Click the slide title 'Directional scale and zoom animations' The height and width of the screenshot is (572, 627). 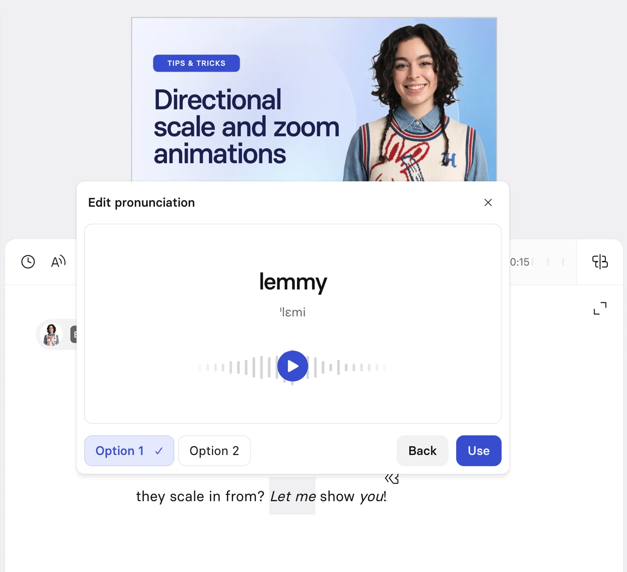point(246,127)
